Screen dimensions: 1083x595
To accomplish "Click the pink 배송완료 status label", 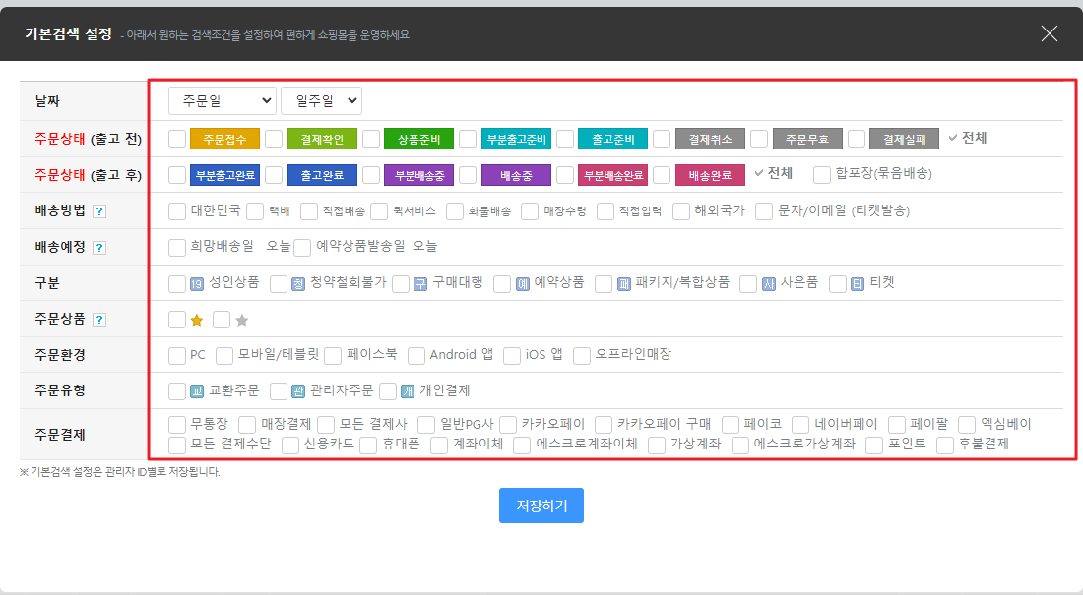I will (710, 176).
